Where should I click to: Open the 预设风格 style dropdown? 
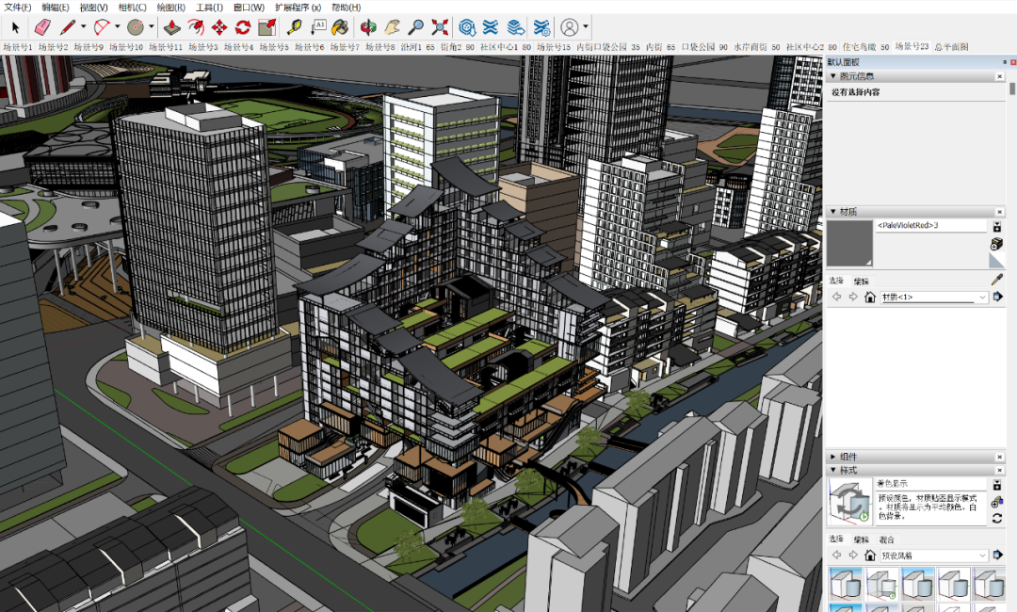tap(982, 556)
